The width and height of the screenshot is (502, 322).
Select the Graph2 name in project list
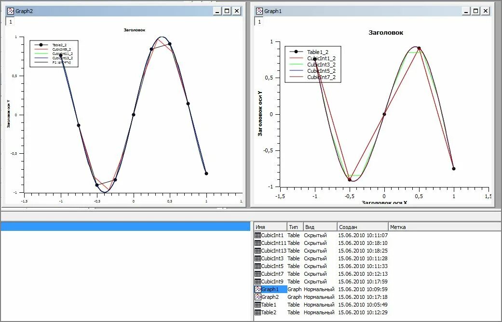click(x=270, y=297)
